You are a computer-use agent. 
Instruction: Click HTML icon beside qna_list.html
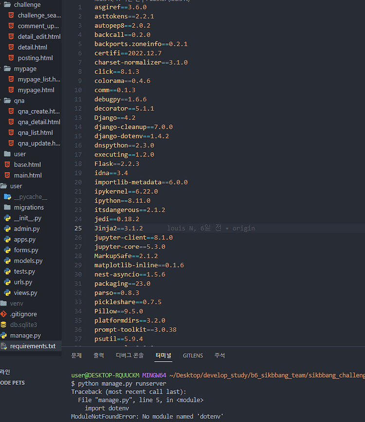click(x=11, y=132)
